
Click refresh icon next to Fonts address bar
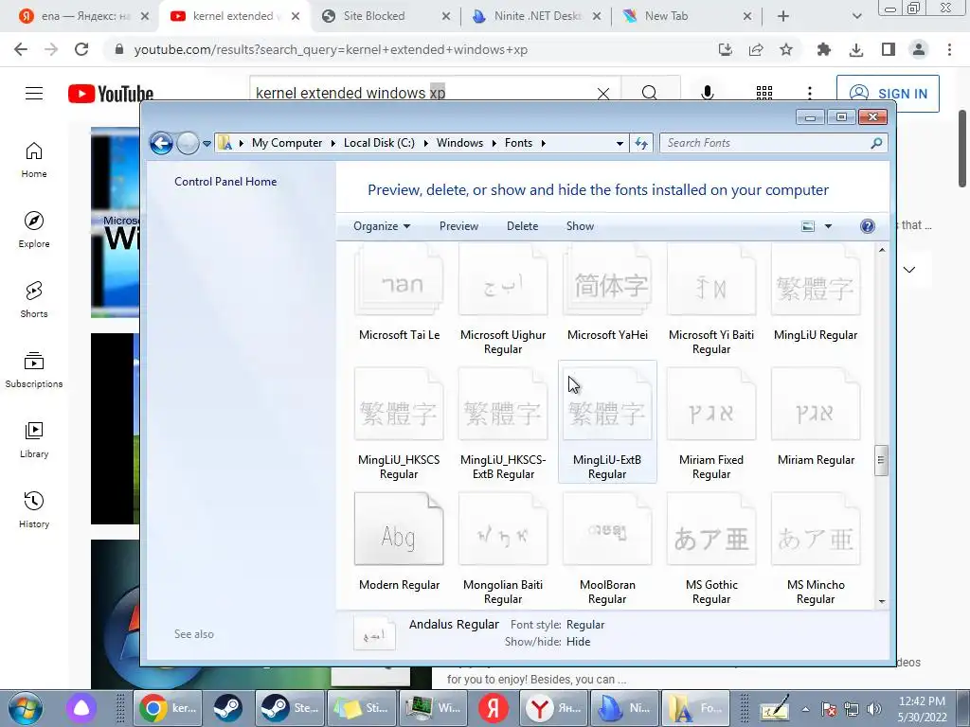pyautogui.click(x=641, y=144)
